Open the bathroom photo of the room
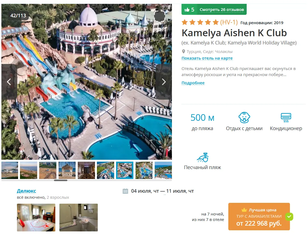Screen dimensions: 308x241 tap(79, 218)
